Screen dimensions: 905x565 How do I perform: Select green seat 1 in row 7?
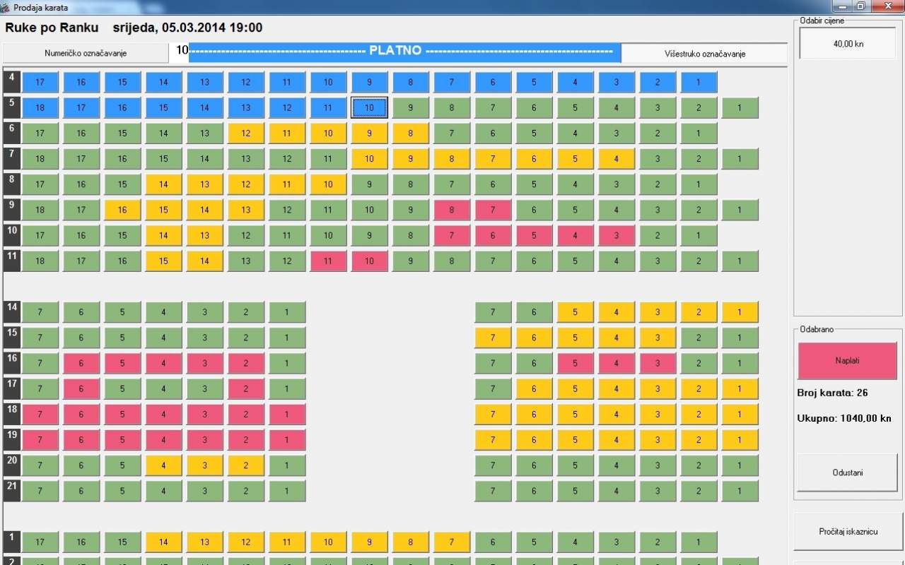tap(740, 159)
